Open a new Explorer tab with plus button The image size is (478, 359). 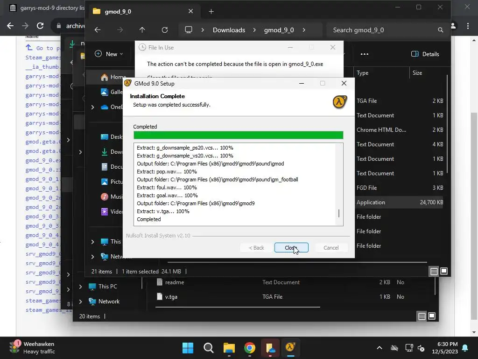coord(211,12)
